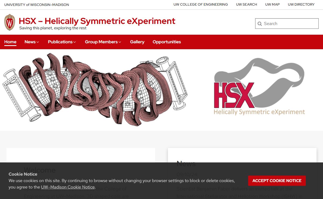The width and height of the screenshot is (323, 199).
Task: Open HSX – Helically Symmetric eXperiment title link
Action: point(97,21)
